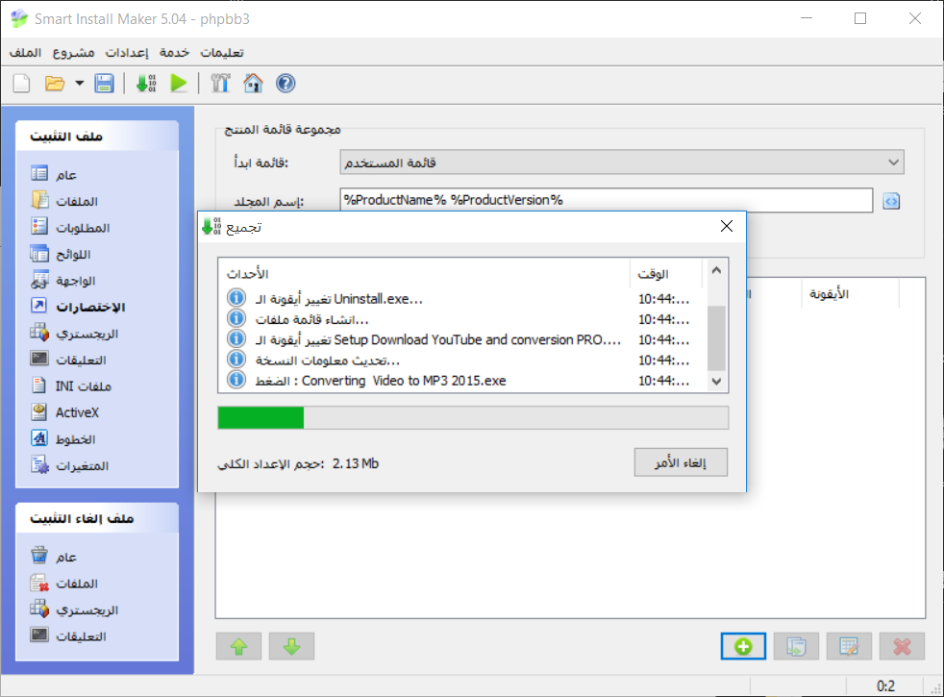
Task: Select the Converting Video to MP3 log row
Action: point(462,381)
